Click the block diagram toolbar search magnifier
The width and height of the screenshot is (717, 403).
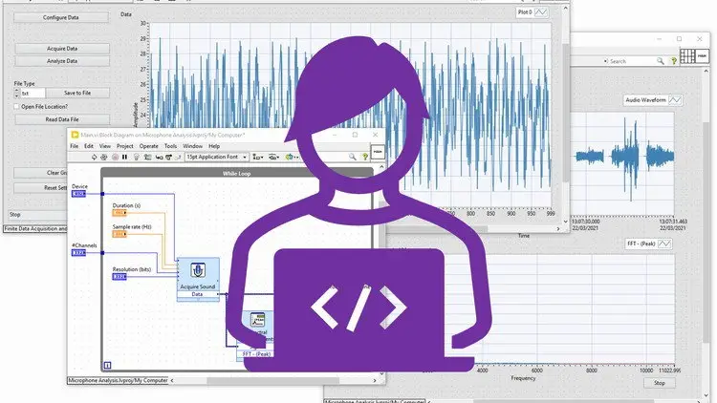[x=353, y=157]
